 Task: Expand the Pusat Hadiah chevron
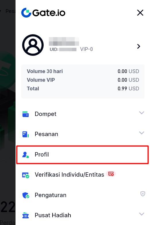pyautogui.click(x=142, y=214)
